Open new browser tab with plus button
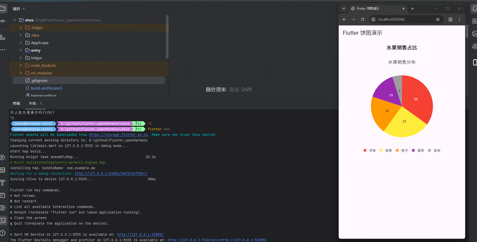The width and height of the screenshot is (477, 242). (x=413, y=9)
